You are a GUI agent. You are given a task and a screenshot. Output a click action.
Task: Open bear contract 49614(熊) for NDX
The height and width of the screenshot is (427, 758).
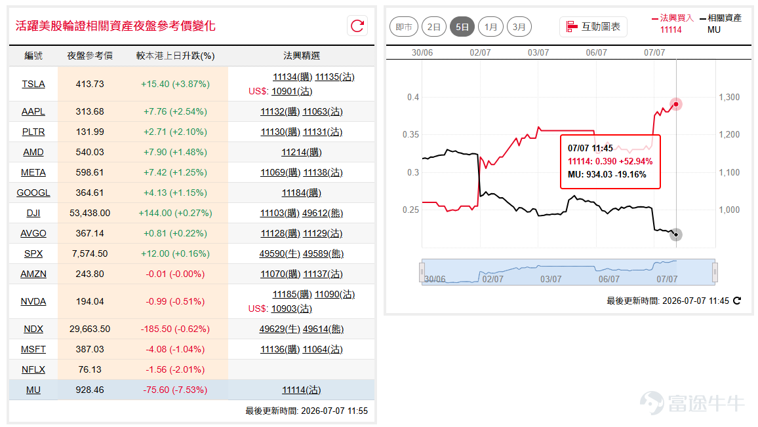pos(323,329)
